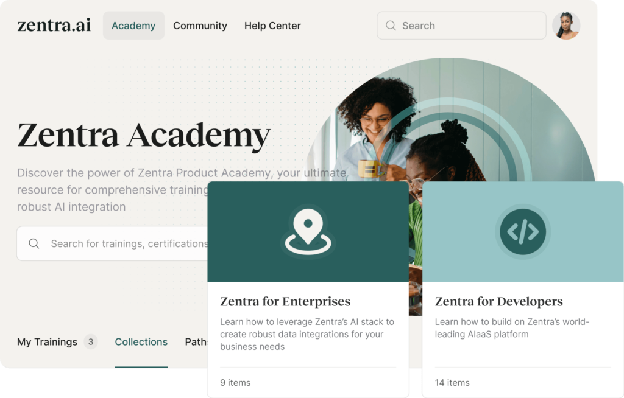Select the Collections tab
This screenshot has width=624, height=398.
click(x=141, y=342)
